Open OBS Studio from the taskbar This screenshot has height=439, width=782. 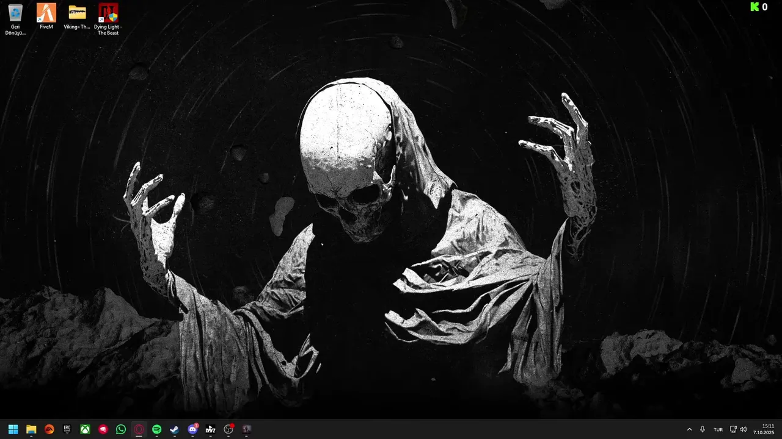(x=228, y=429)
